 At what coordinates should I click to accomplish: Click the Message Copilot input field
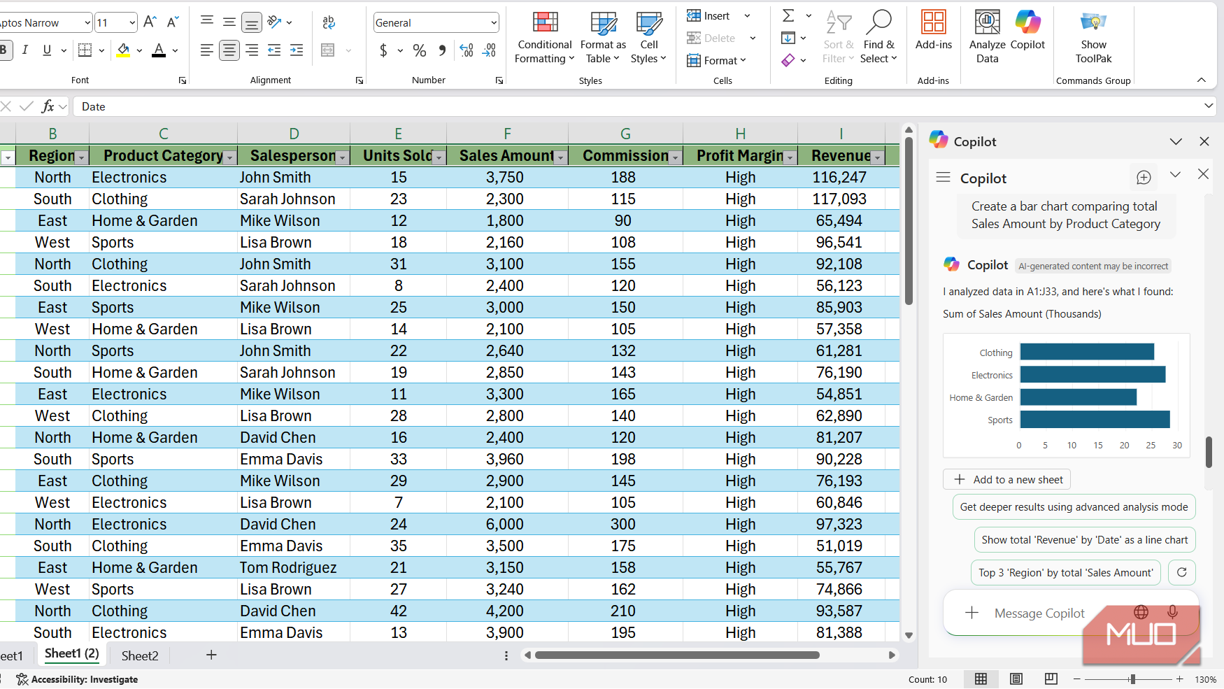coord(1039,613)
